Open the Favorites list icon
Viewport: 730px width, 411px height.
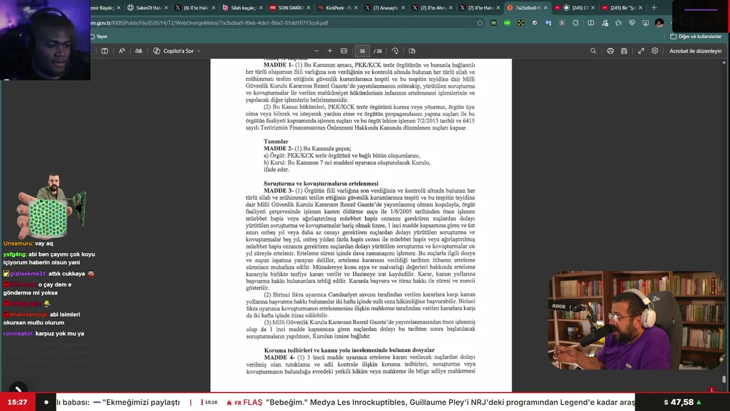point(619,23)
